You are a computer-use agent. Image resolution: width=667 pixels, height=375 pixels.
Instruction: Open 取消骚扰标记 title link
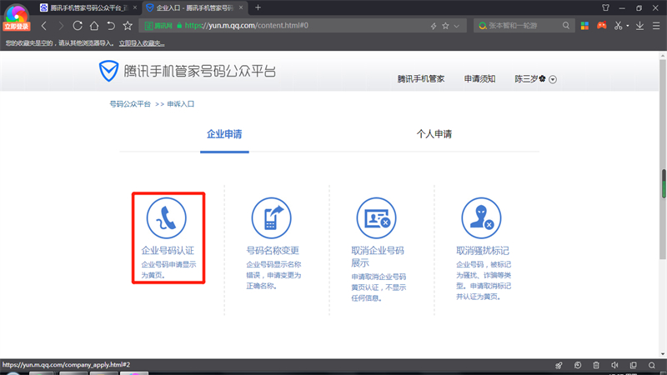[483, 251]
